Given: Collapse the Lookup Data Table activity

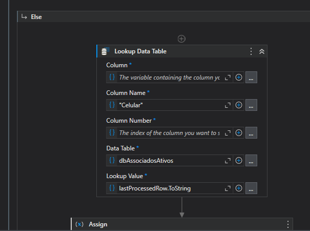Looking at the screenshot, I should (261, 51).
